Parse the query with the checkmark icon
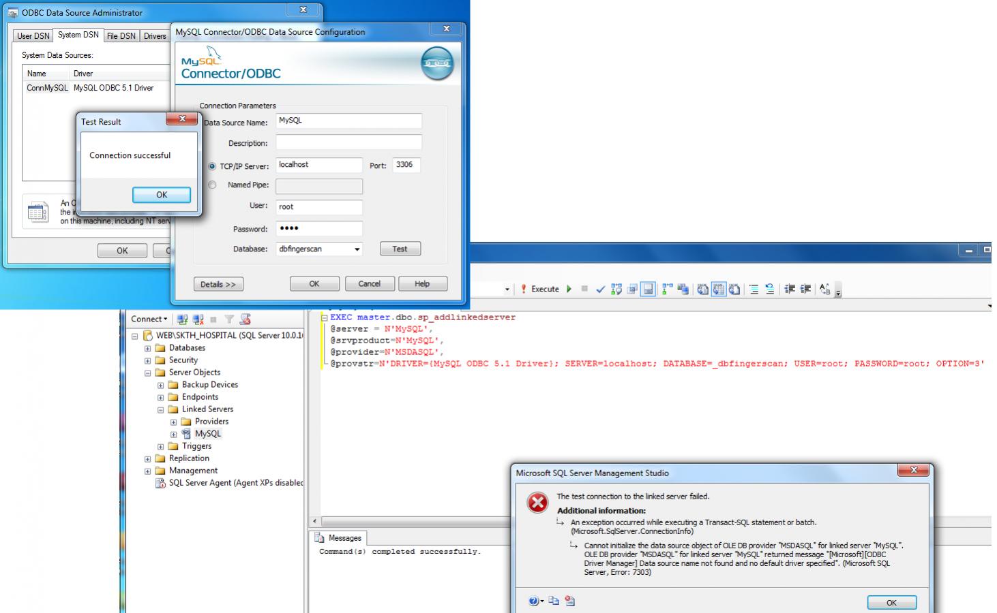This screenshot has height=613, width=997. pos(600,289)
